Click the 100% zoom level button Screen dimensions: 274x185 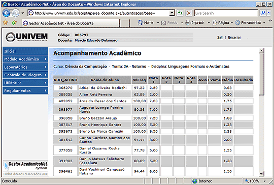point(252,181)
